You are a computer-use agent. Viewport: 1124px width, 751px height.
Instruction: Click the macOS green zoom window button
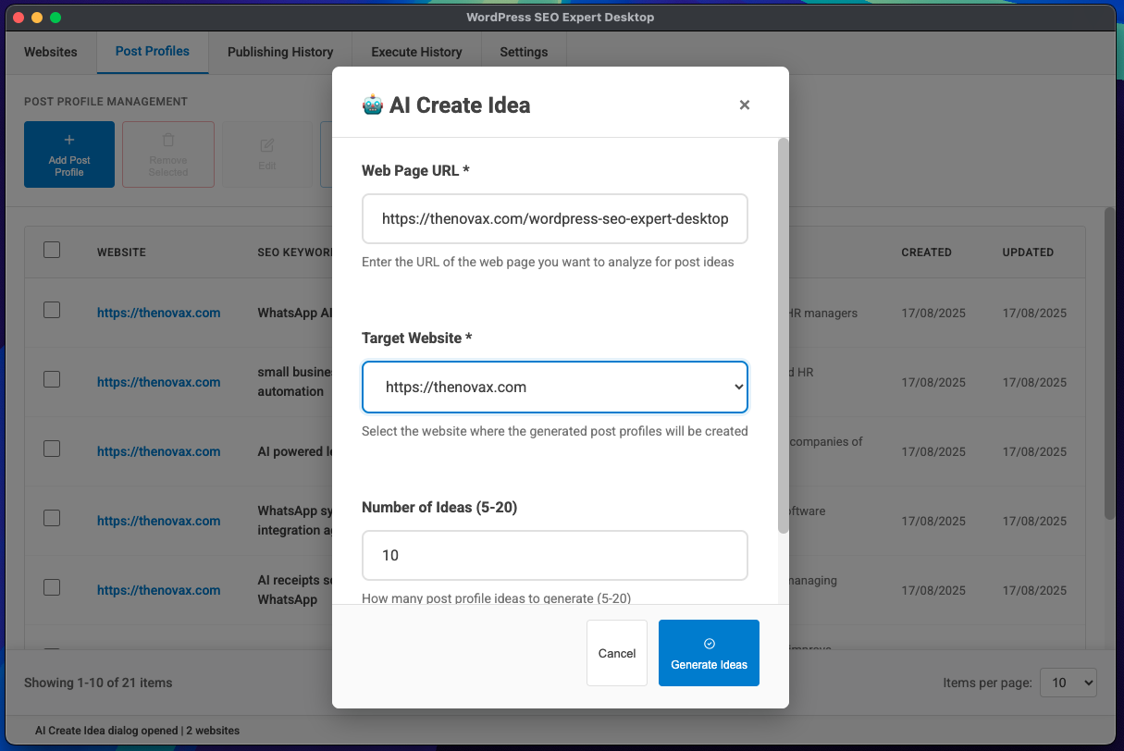(56, 18)
